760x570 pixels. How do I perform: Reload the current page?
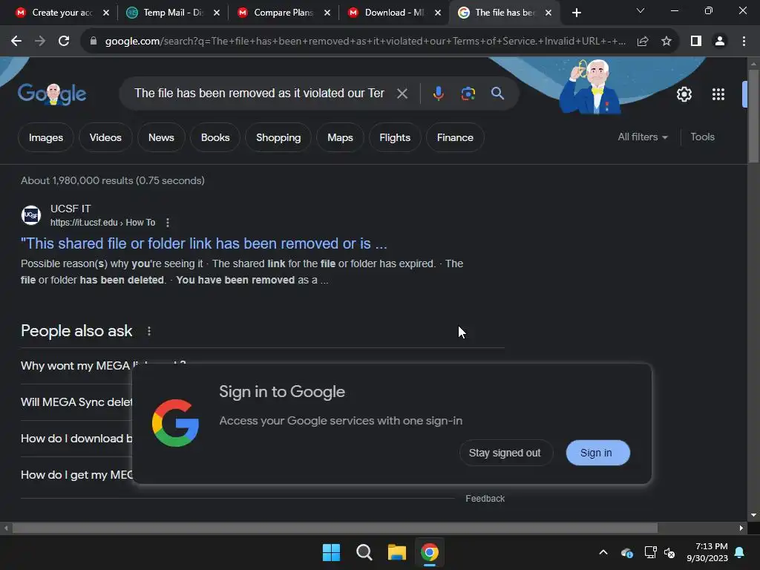click(x=64, y=42)
